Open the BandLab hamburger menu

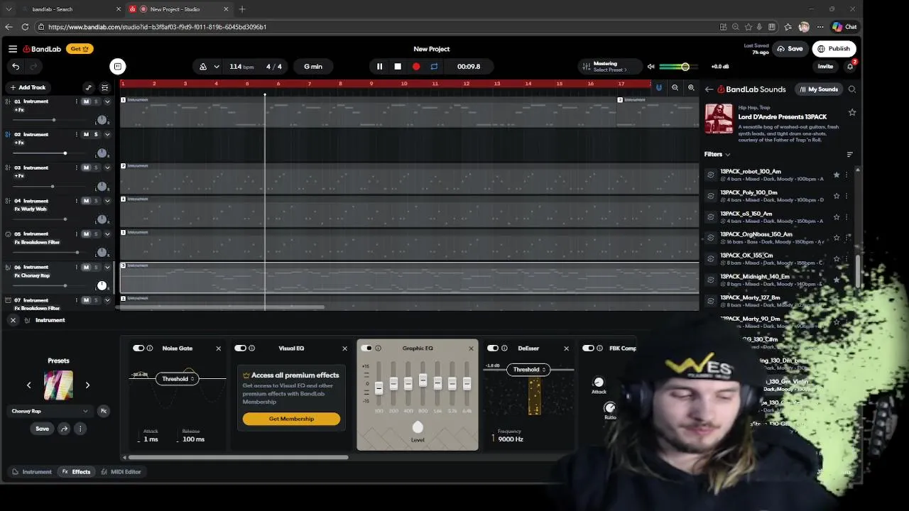click(13, 49)
